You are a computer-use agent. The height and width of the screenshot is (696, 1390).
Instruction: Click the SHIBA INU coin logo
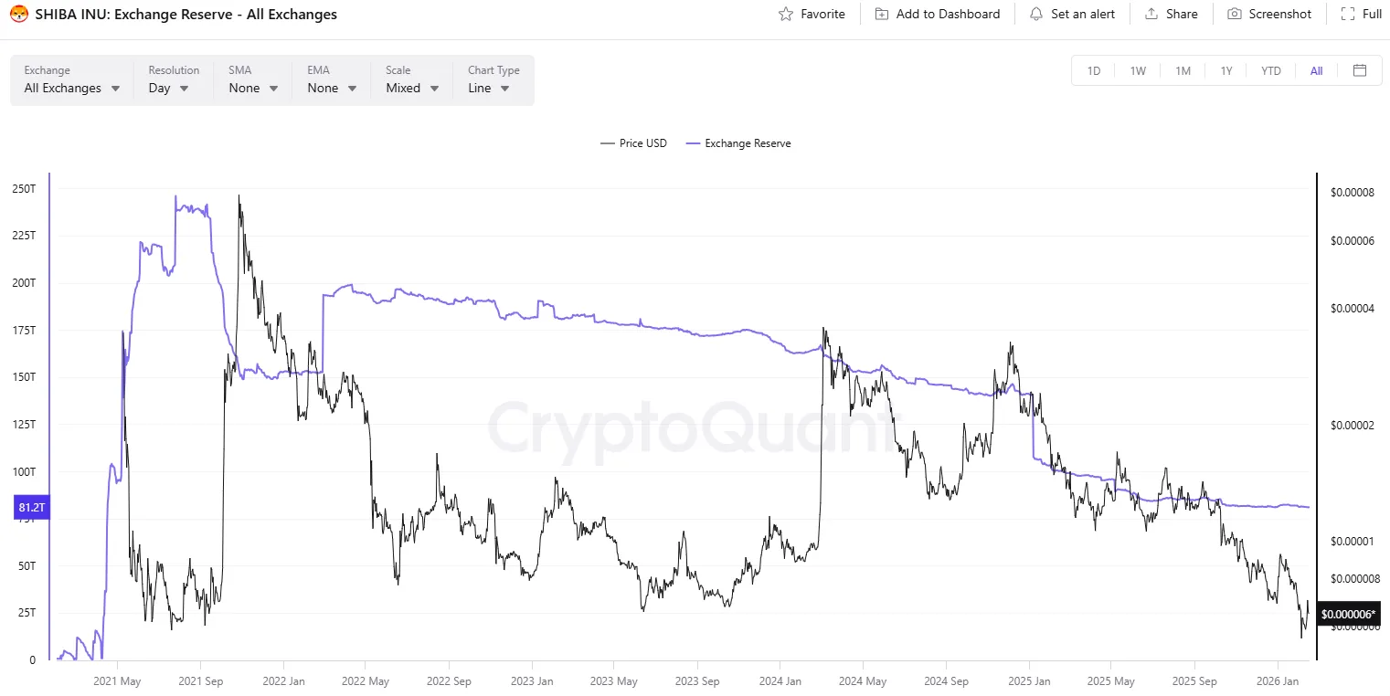tap(18, 14)
